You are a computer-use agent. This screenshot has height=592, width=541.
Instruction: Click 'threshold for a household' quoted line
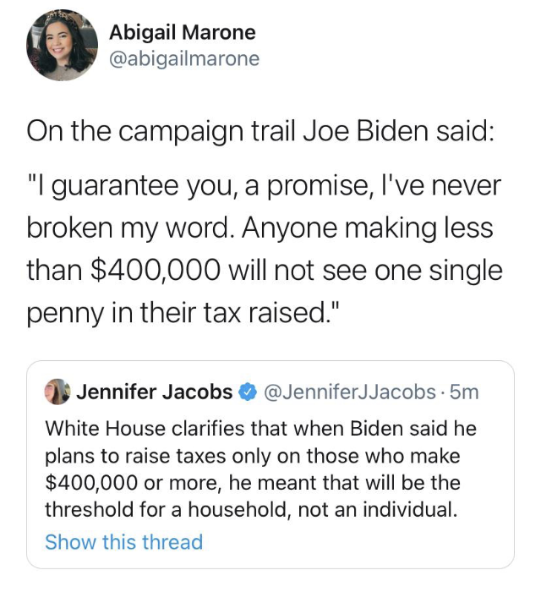252,510
